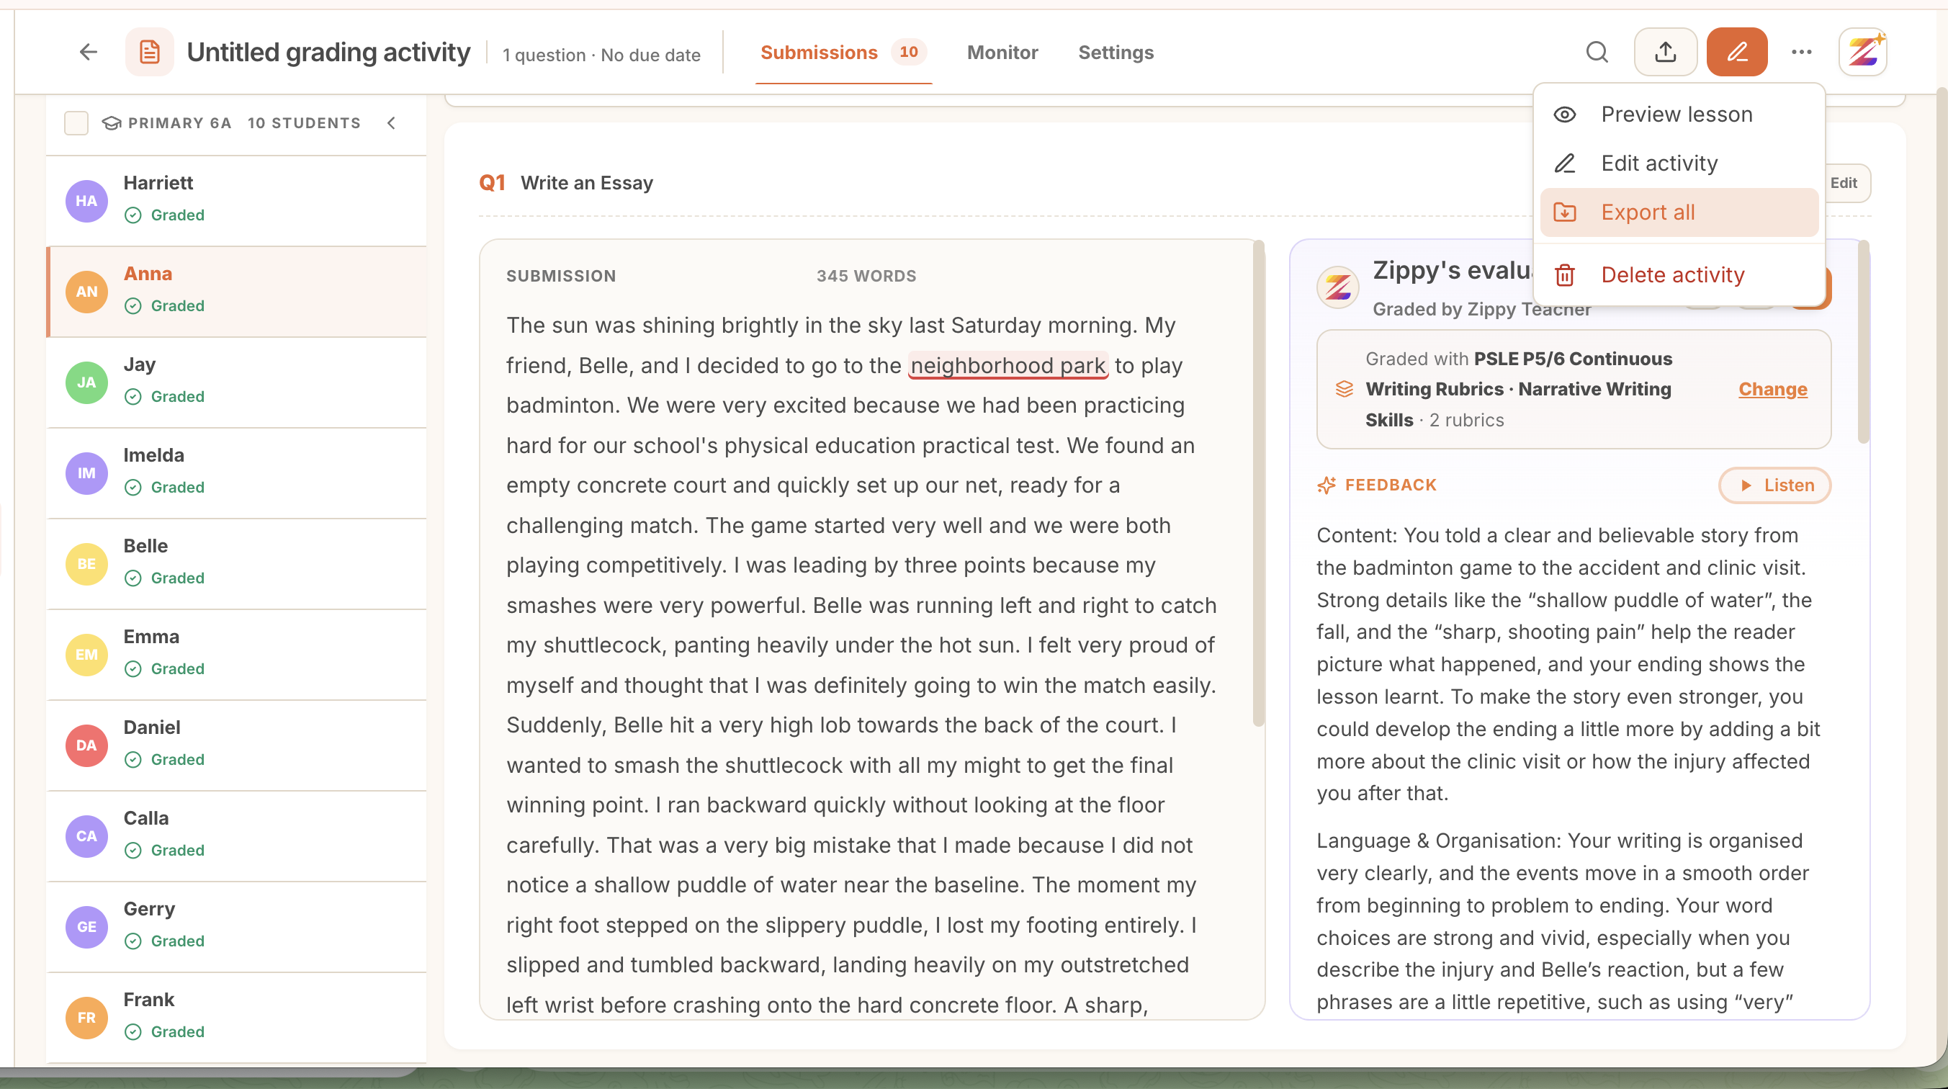Click the graduation cap class icon

click(x=111, y=122)
